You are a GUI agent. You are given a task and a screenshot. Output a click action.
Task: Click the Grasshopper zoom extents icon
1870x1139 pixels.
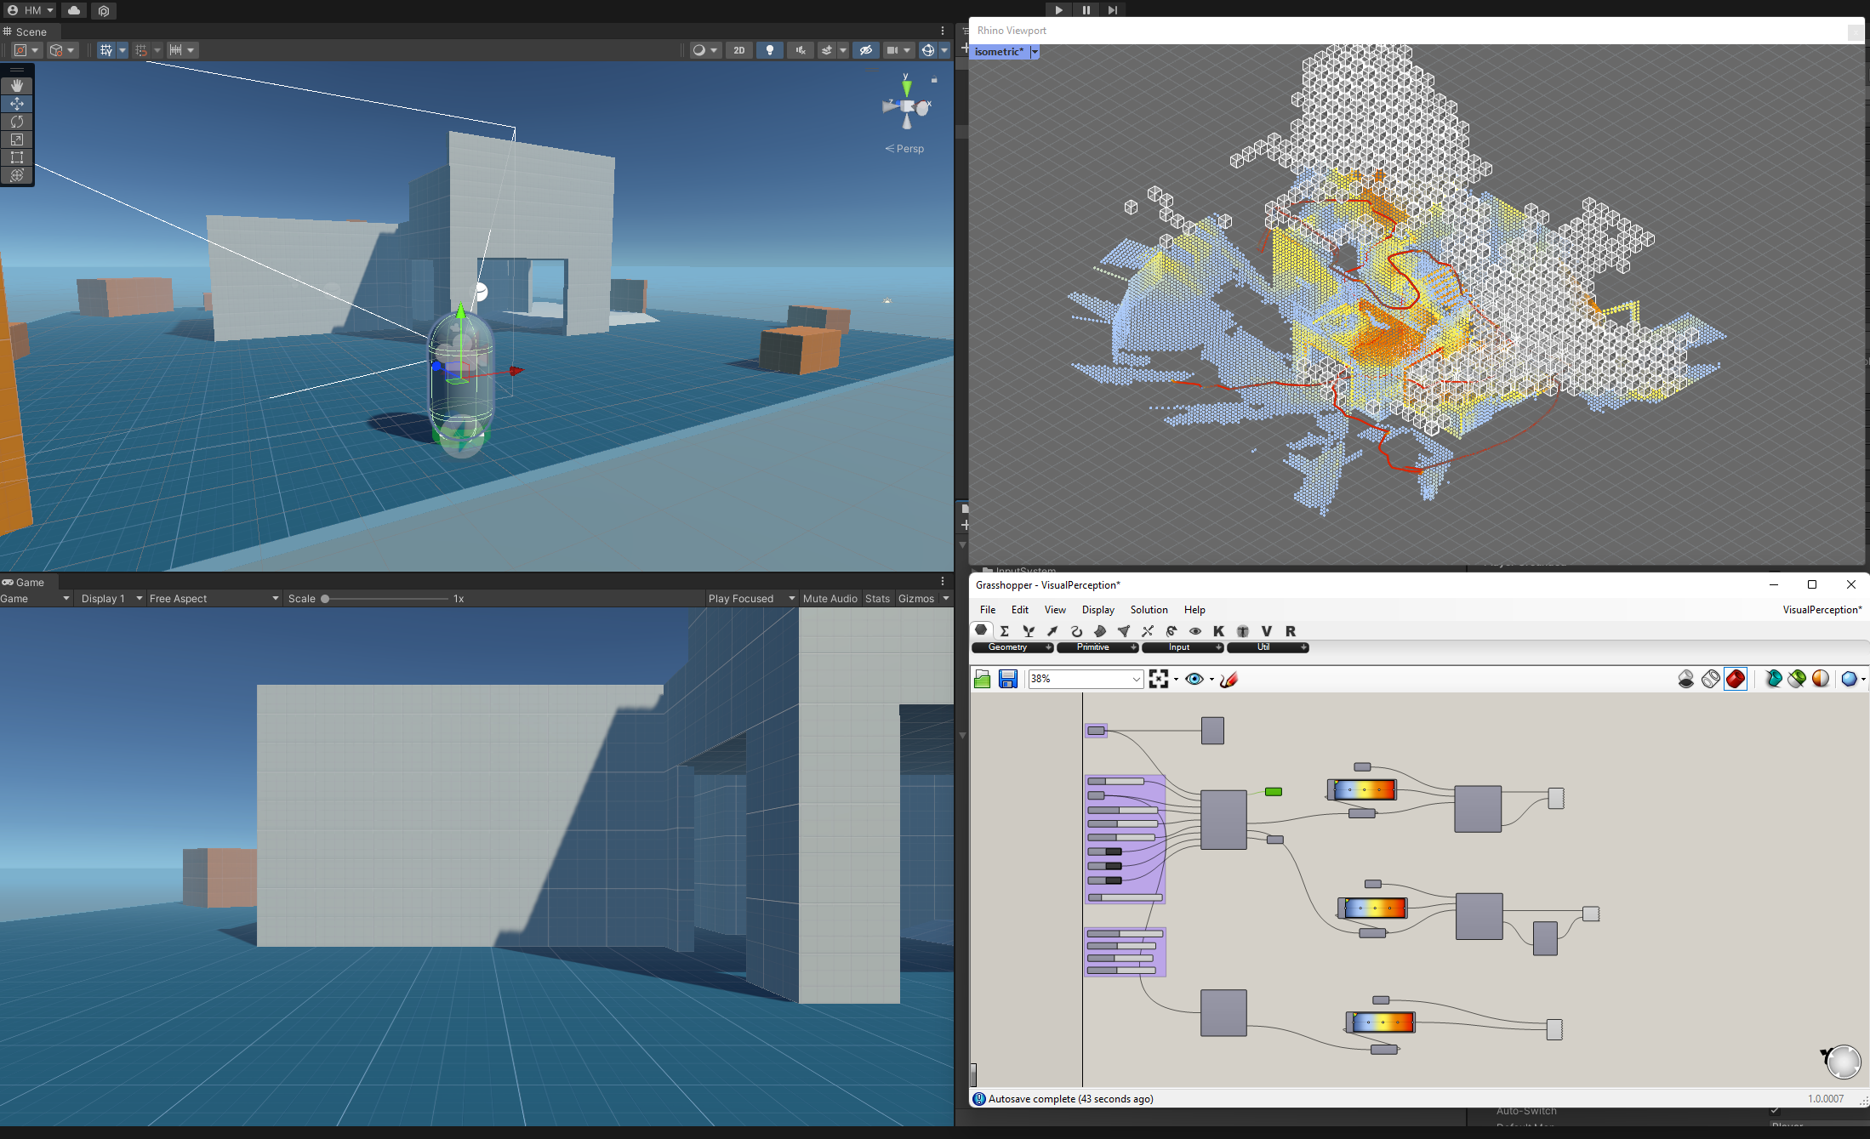pyautogui.click(x=1158, y=679)
